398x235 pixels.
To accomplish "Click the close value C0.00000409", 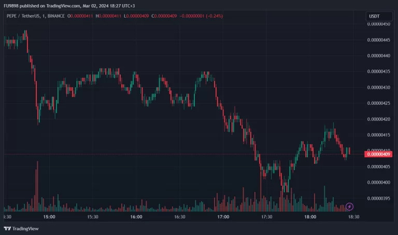I will tap(164, 16).
